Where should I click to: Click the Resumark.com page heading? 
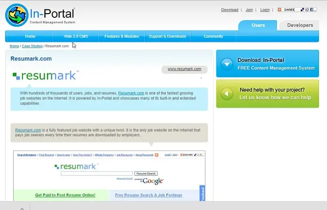31,59
